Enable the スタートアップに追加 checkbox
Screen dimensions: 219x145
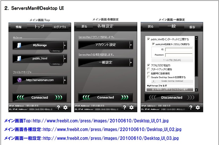(x=148, y=69)
